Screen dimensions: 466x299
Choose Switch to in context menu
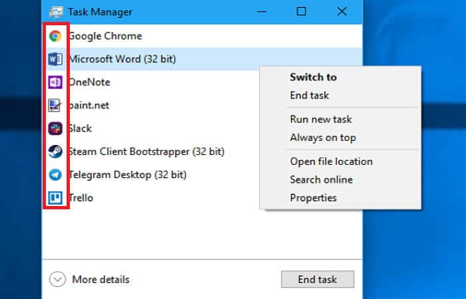(x=314, y=77)
